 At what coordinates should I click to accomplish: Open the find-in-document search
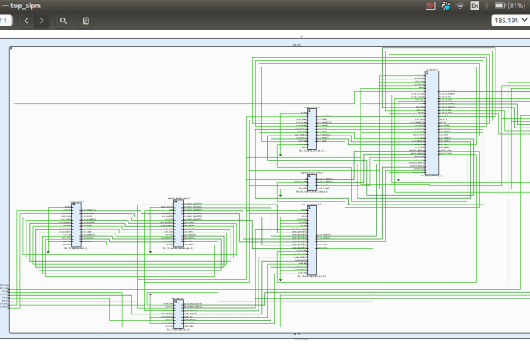pyautogui.click(x=63, y=21)
